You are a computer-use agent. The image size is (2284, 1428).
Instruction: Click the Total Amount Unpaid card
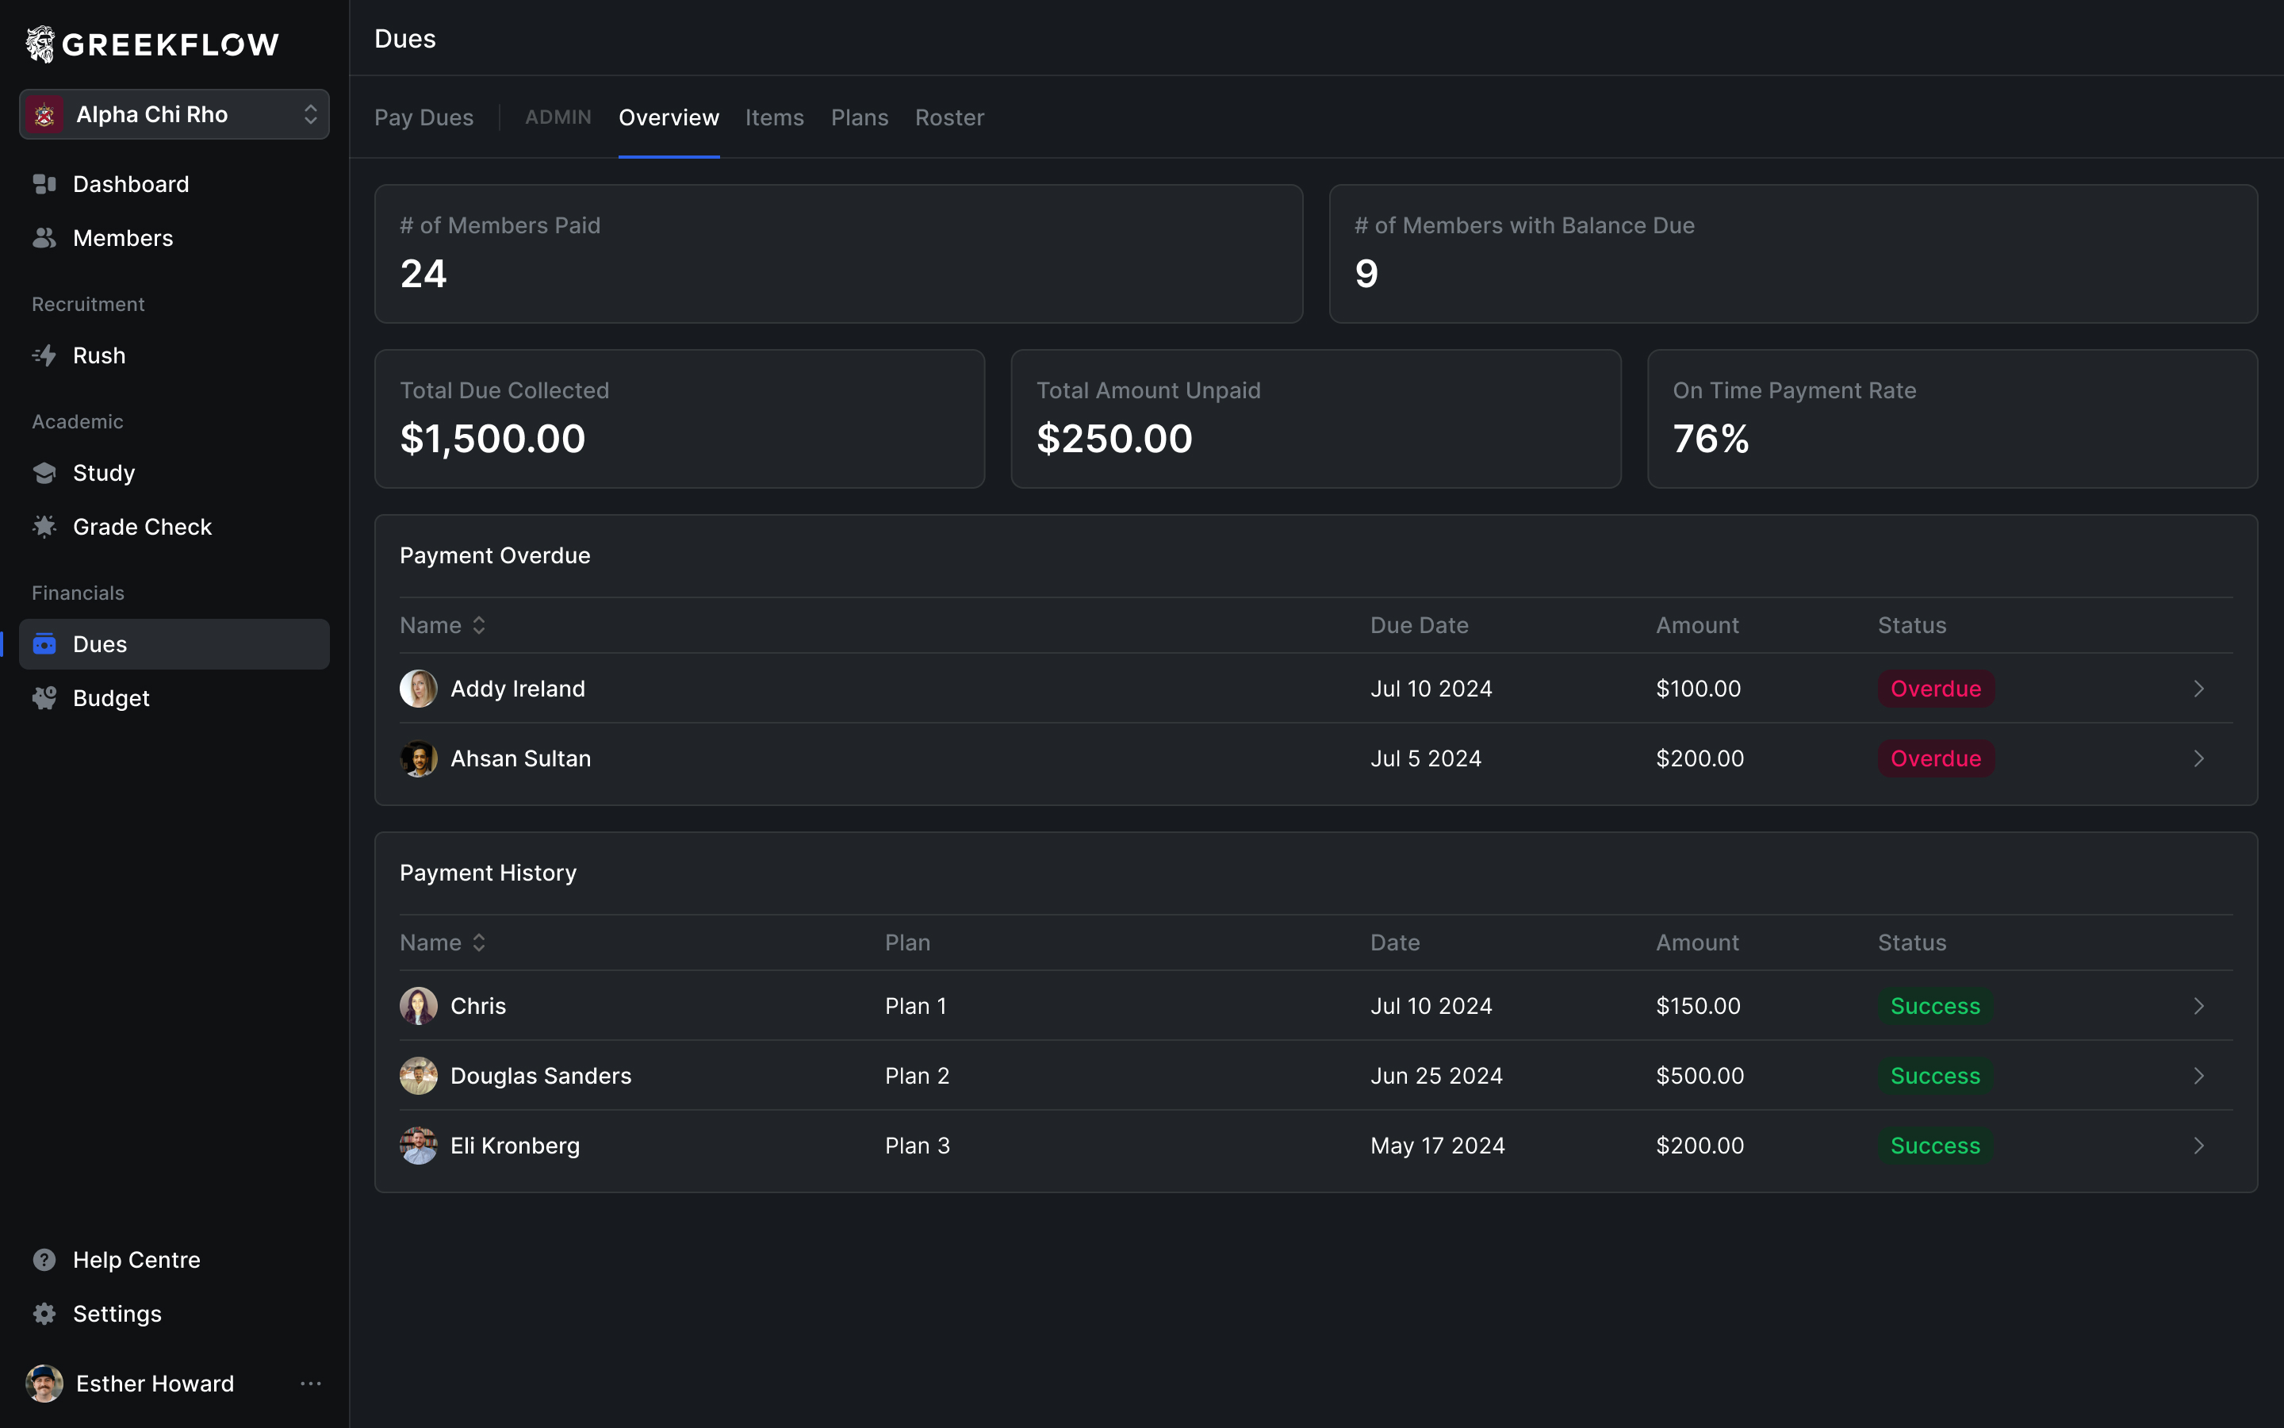click(x=1316, y=420)
